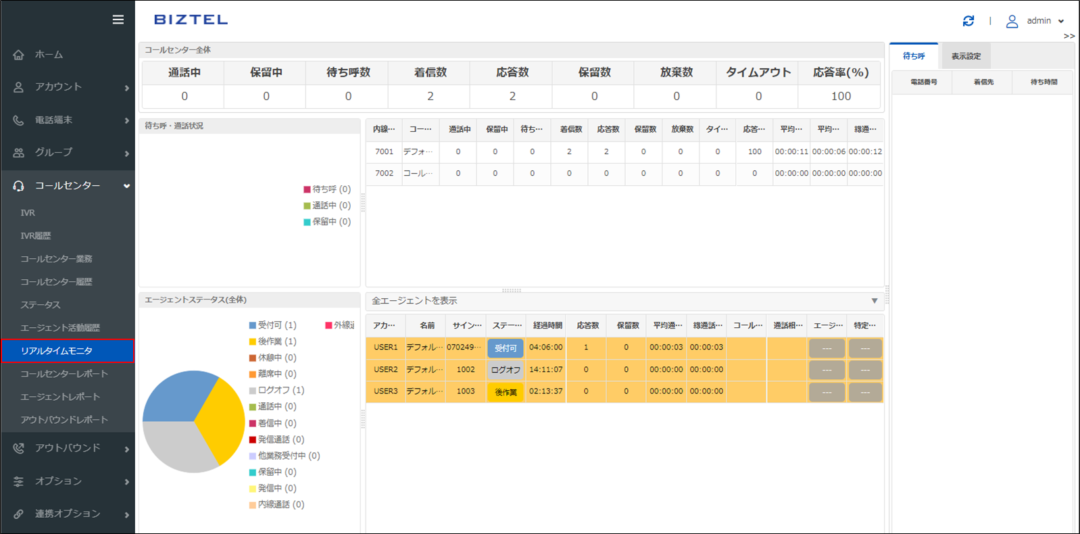Toggle the hamburger sidebar menu
The image size is (1080, 534).
(x=118, y=20)
